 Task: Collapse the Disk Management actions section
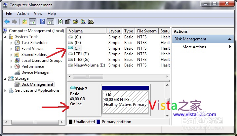coord(230,39)
